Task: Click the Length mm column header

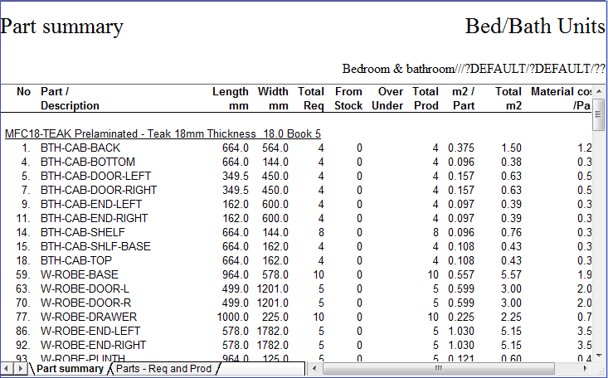Action: point(230,99)
